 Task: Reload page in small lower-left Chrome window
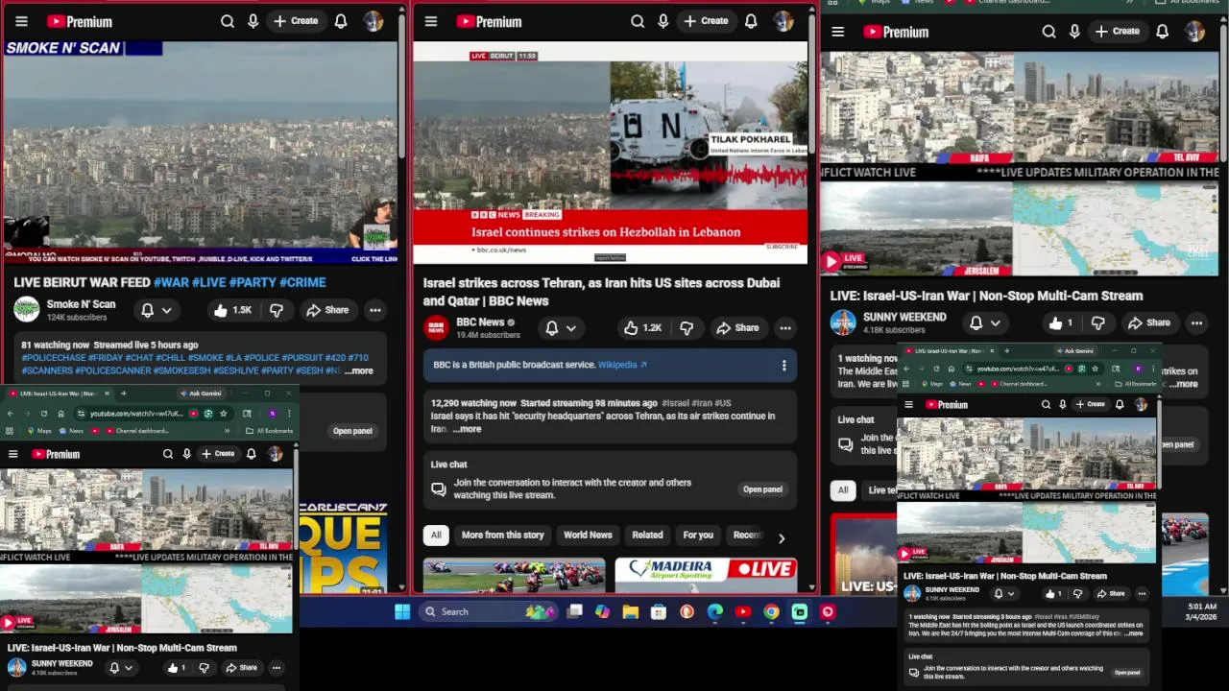(x=43, y=414)
